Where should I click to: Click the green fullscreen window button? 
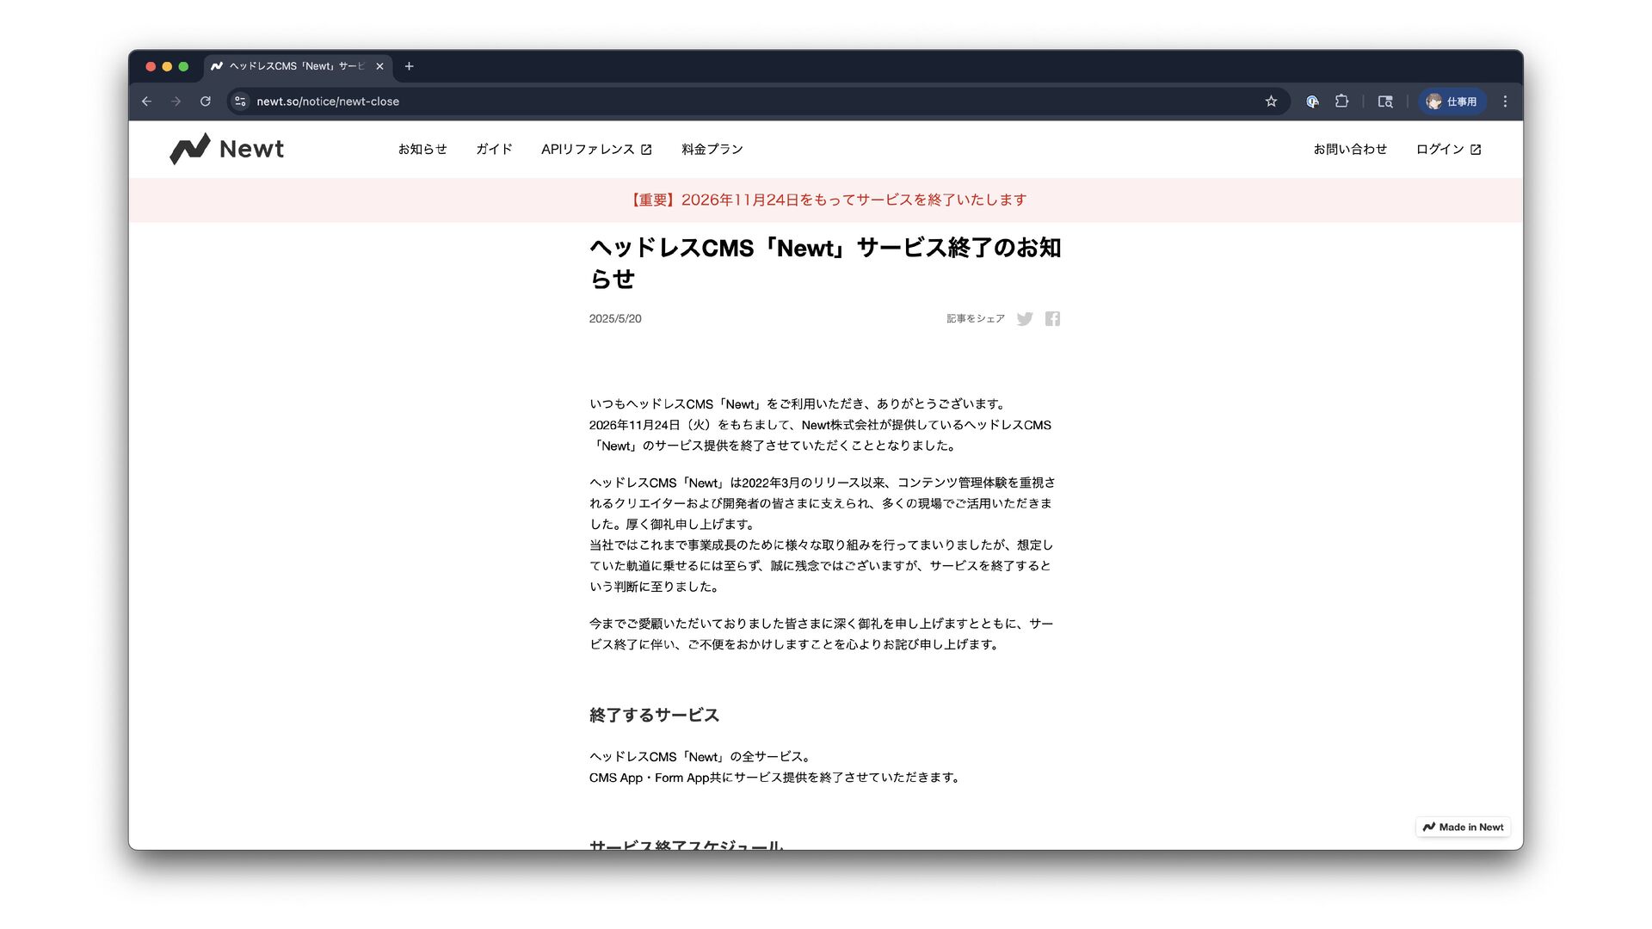coord(183,66)
